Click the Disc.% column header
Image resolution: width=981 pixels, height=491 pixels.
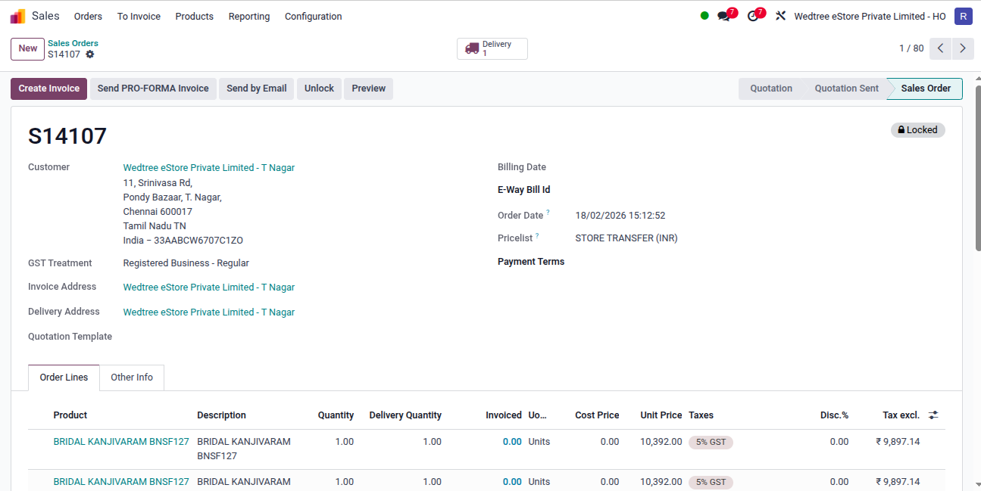(834, 415)
